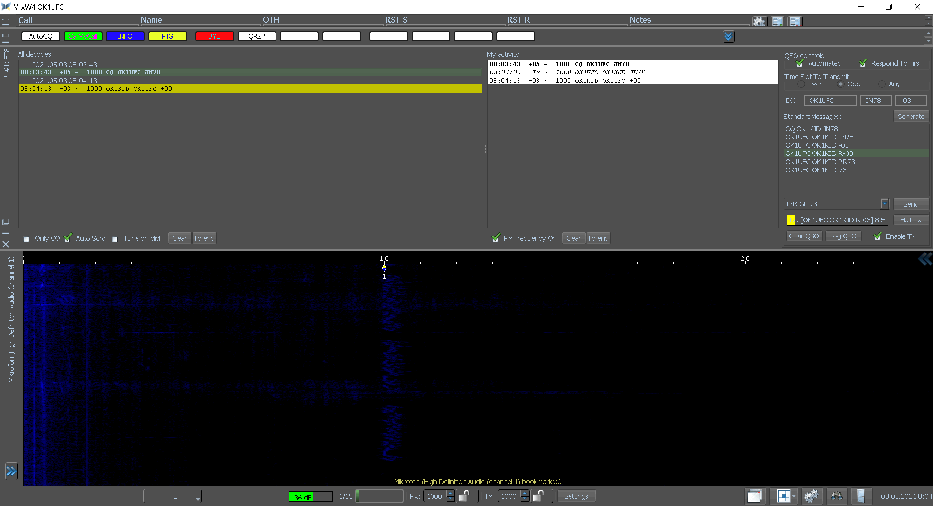Expand the blue double-chevron macro dropdown
933x506 pixels.
coord(728,36)
